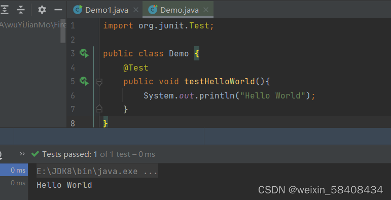Click the @Test annotation in the editor

click(x=136, y=68)
